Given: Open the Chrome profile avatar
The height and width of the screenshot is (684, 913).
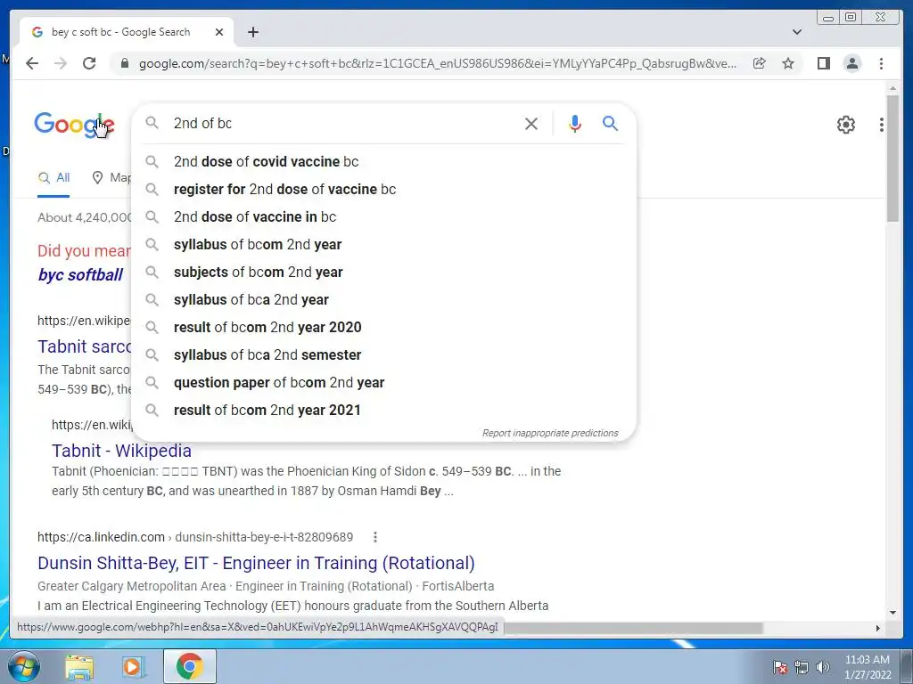Looking at the screenshot, I should point(851,63).
